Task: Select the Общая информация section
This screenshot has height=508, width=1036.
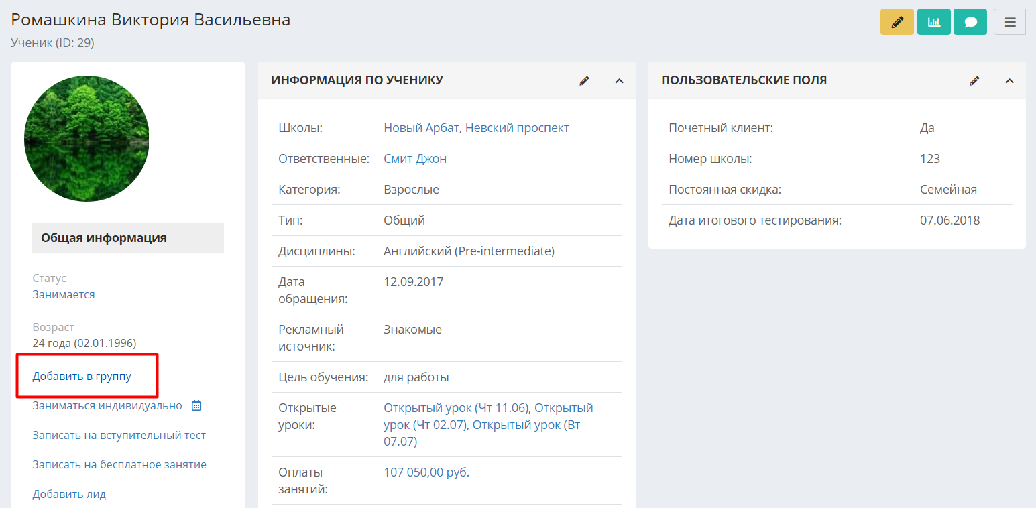Action: point(128,238)
